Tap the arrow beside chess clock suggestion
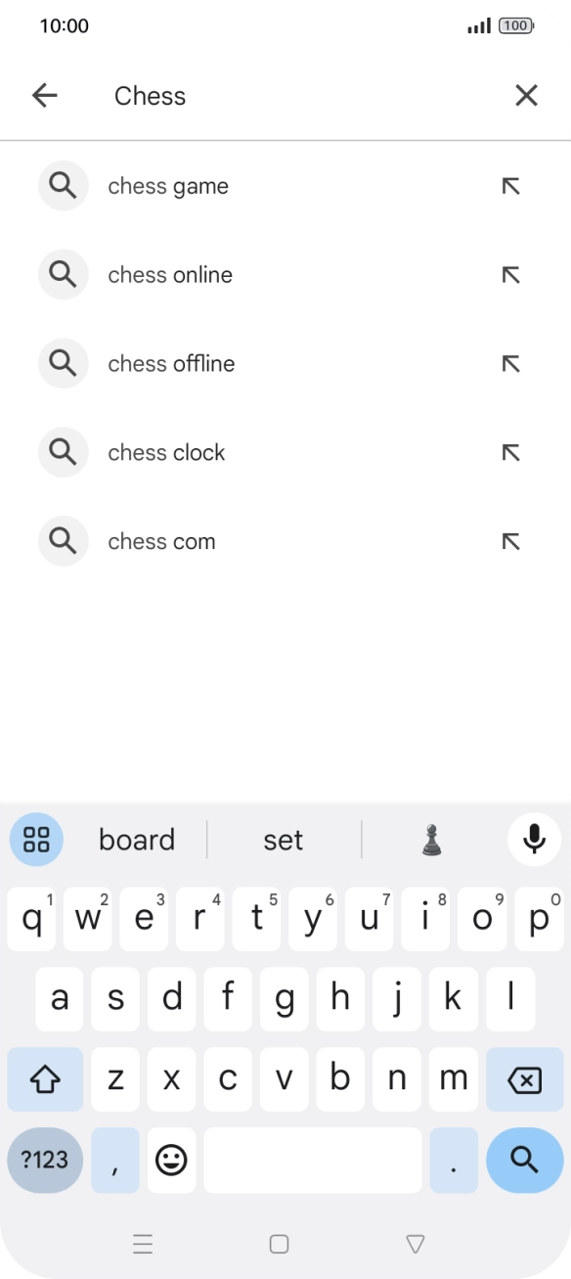Screen dimensions: 571x1279 point(510,452)
